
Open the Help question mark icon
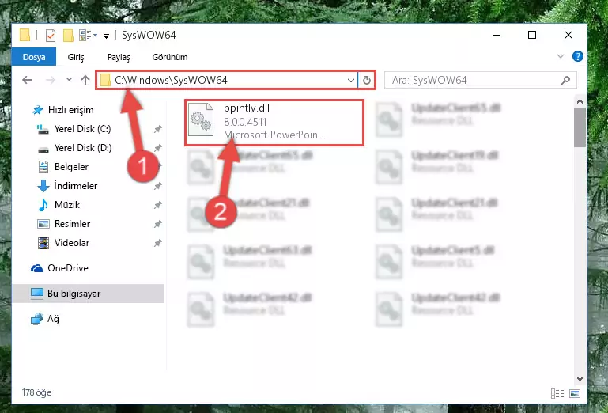[x=578, y=56]
